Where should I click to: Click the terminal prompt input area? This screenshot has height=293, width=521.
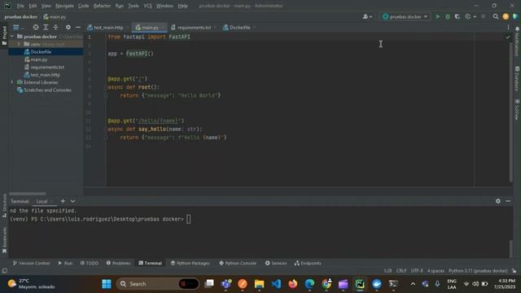coord(188,219)
